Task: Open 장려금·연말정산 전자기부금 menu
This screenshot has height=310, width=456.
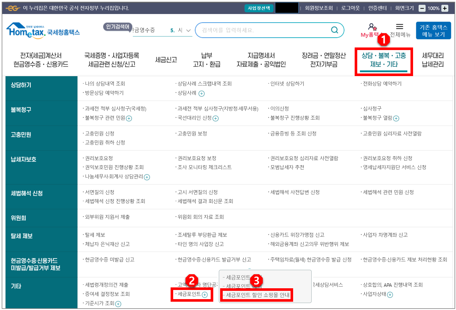Action: coord(324,60)
